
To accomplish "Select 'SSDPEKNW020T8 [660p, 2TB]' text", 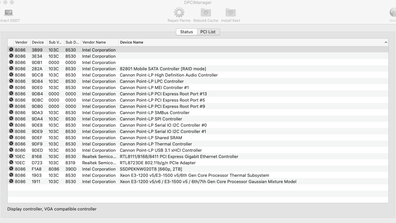I will tap(151, 169).
